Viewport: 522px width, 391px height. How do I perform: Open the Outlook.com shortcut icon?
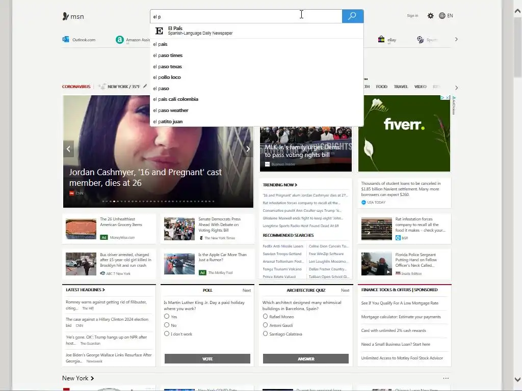pos(66,39)
